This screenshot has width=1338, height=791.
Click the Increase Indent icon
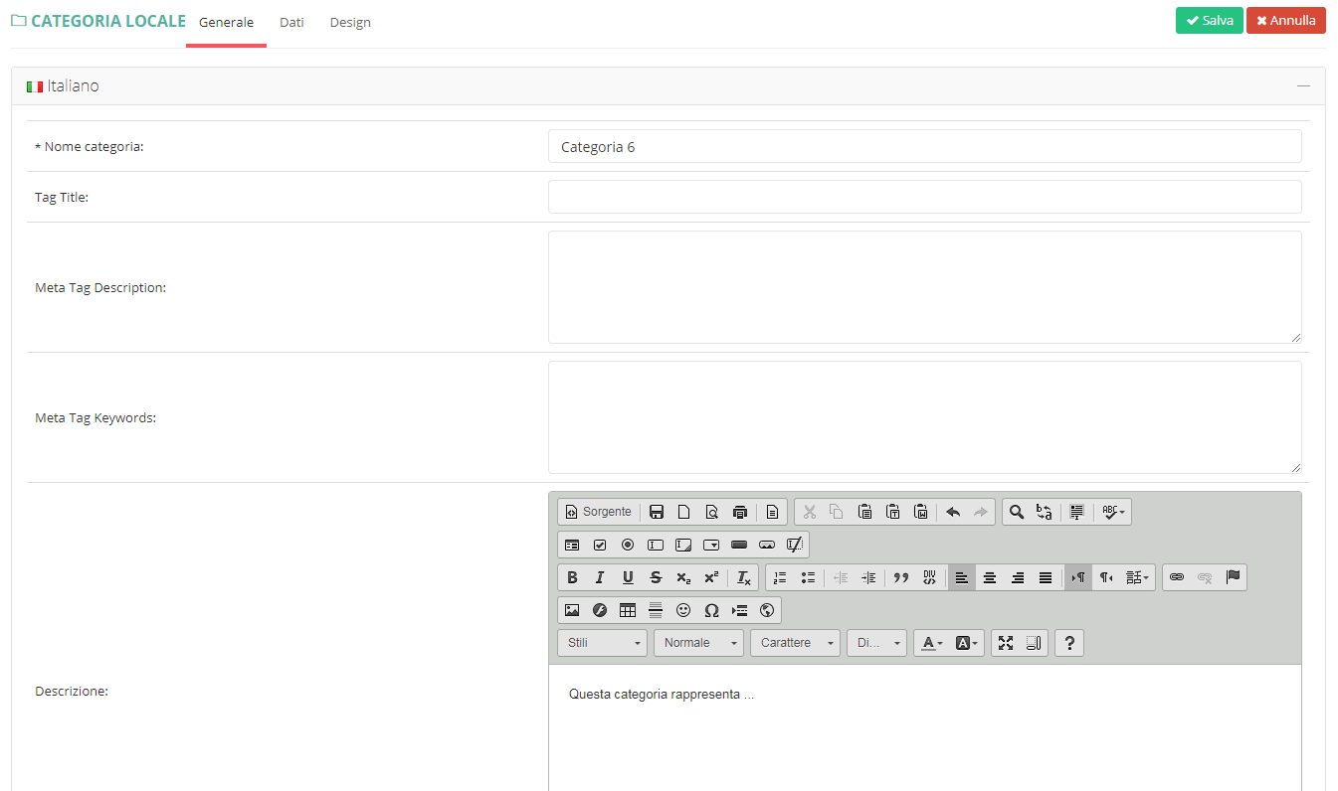pos(868,577)
